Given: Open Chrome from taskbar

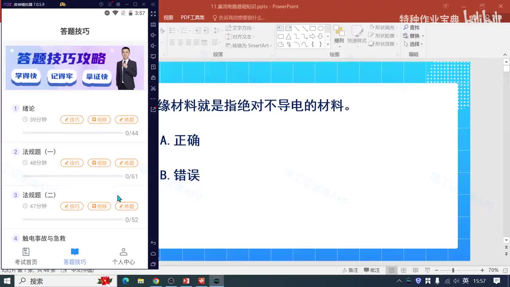Looking at the screenshot, I should click(x=156, y=281).
